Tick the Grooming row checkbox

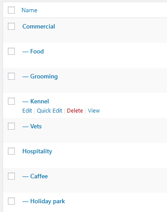pos(11,76)
